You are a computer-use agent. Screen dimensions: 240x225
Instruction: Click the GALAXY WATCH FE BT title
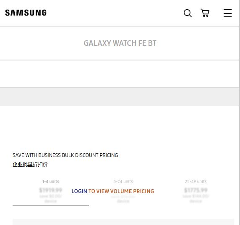120,43
